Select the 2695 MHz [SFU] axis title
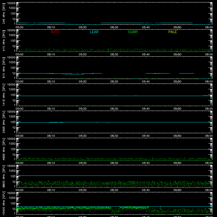The height and width of the screenshot is (217, 217). 4,122
